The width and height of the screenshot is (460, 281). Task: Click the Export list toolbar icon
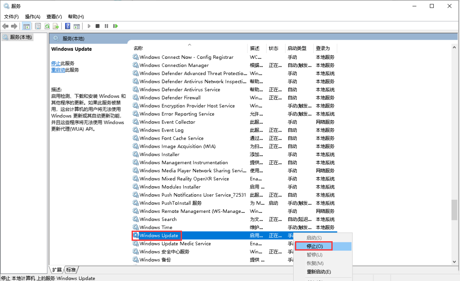pos(56,26)
